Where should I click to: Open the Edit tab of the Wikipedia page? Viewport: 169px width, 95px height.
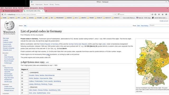(138, 26)
